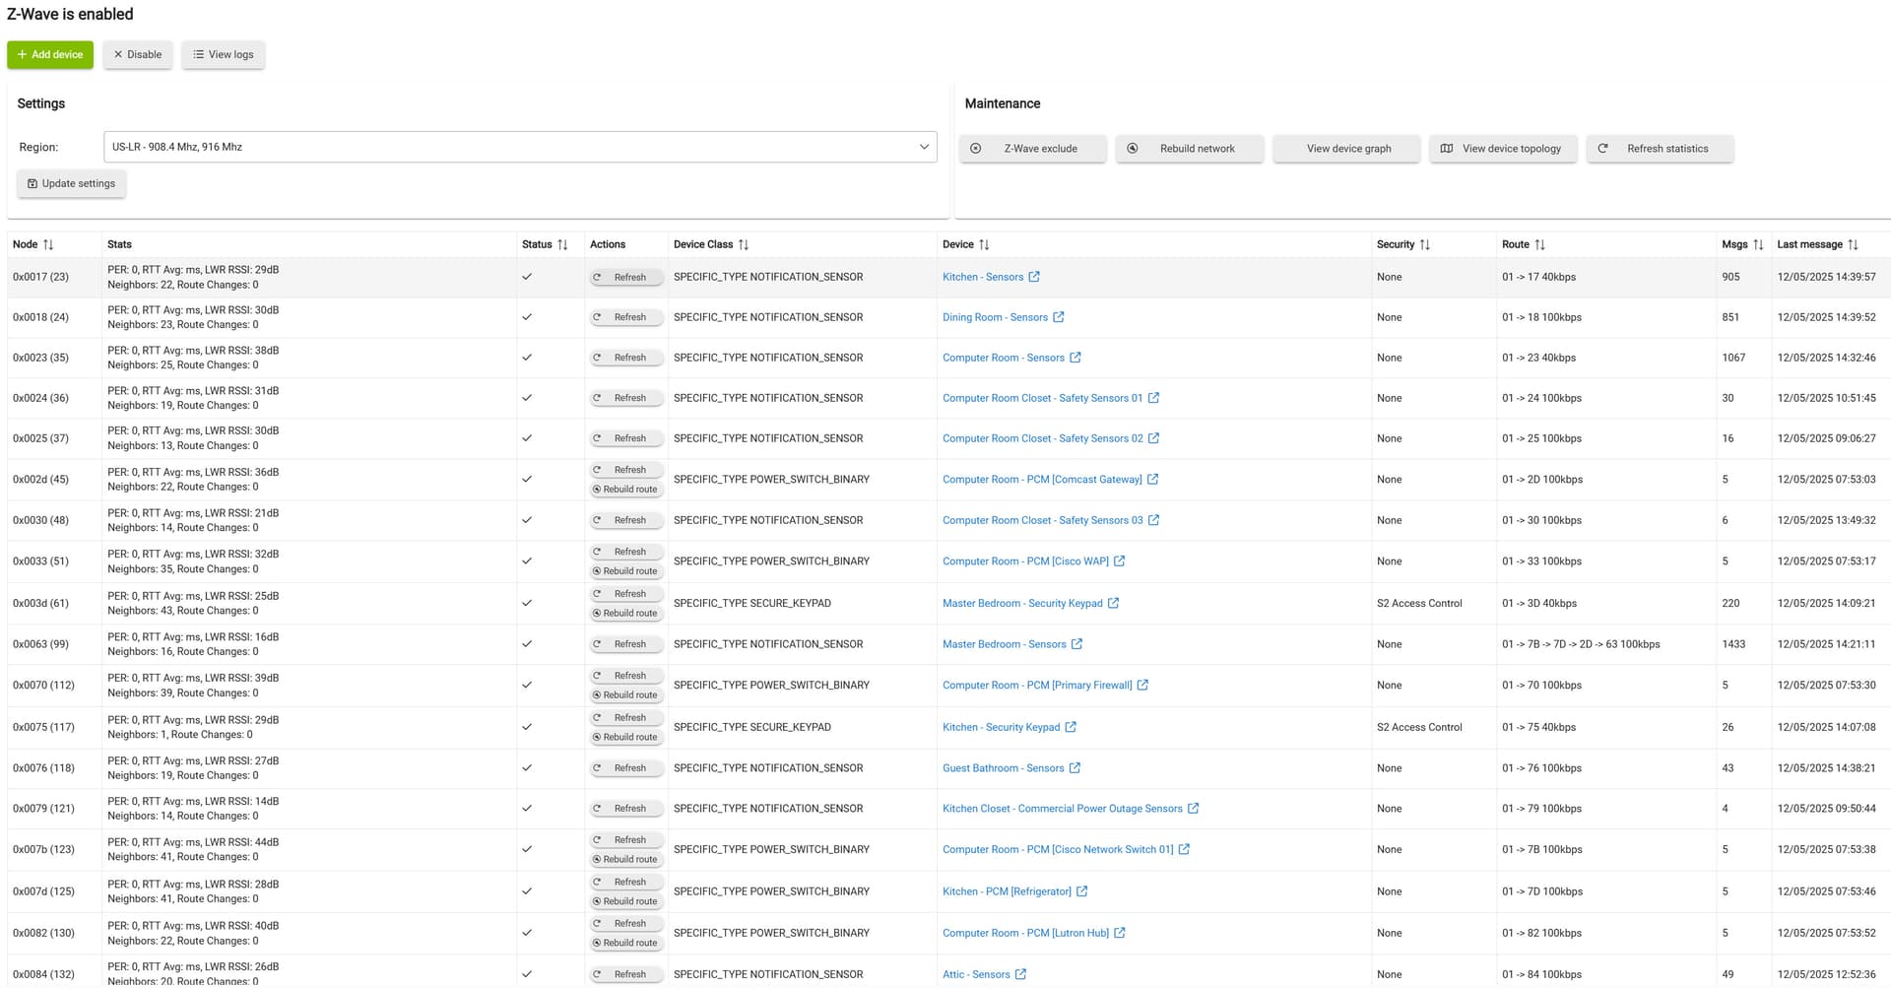Open the Computer Room - PCM [Cisco WAP] link
This screenshot has height=988, width=1891.
pyautogui.click(x=1024, y=561)
